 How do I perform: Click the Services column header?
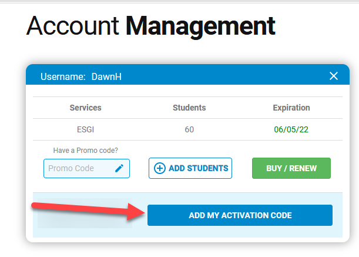85,108
